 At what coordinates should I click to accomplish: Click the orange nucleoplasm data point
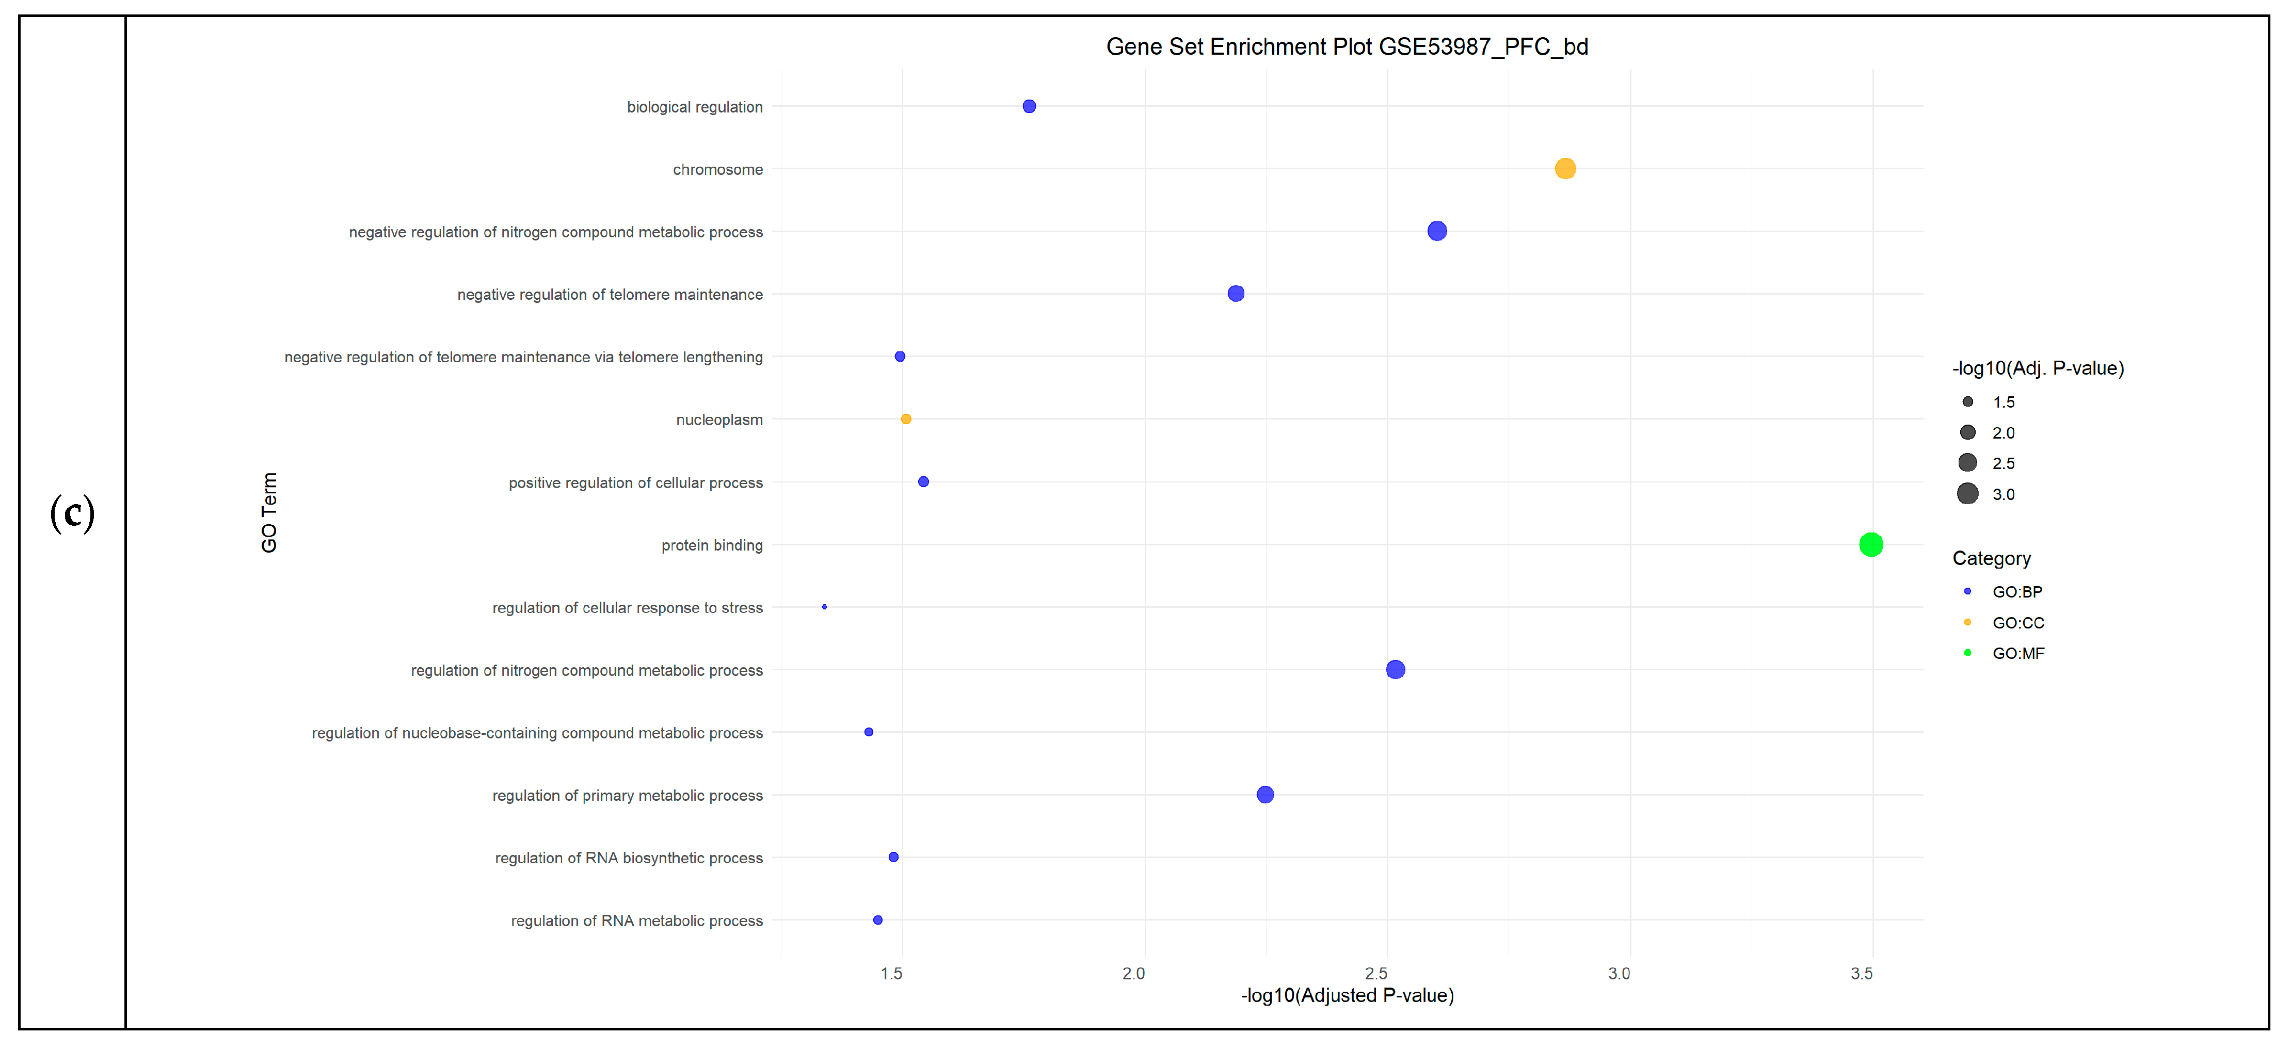tap(906, 418)
